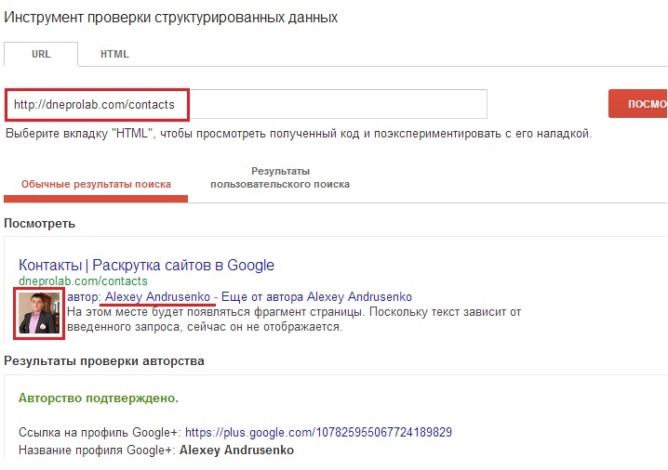This screenshot has height=470, width=668.
Task: Switch to the URL tab
Action: point(40,54)
